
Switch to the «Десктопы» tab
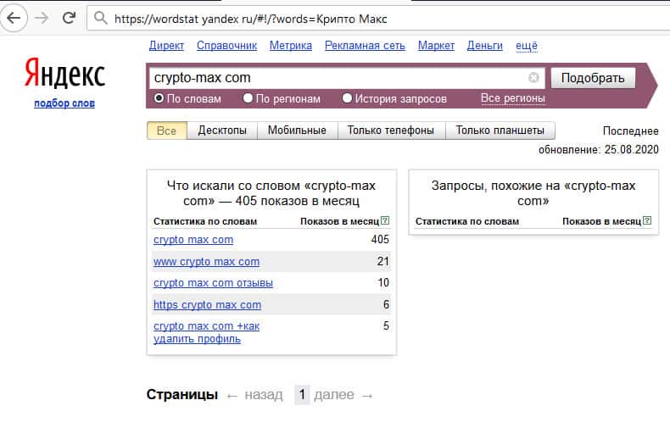222,131
